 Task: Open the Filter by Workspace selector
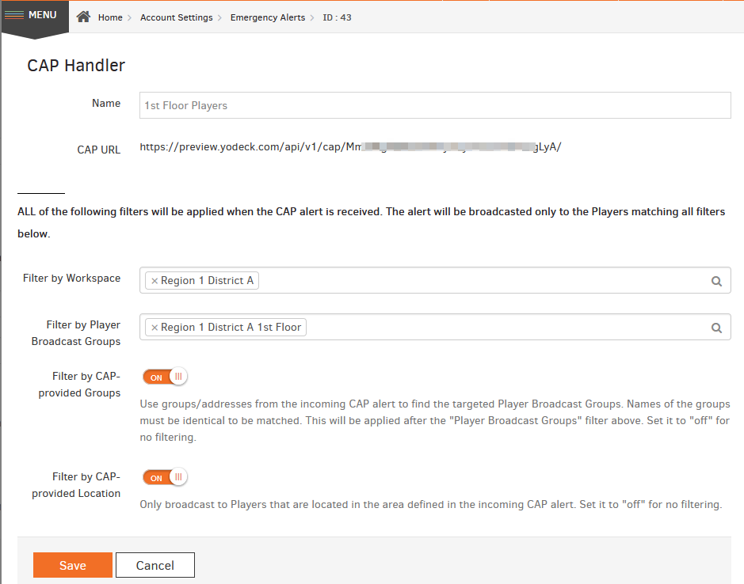pos(475,281)
